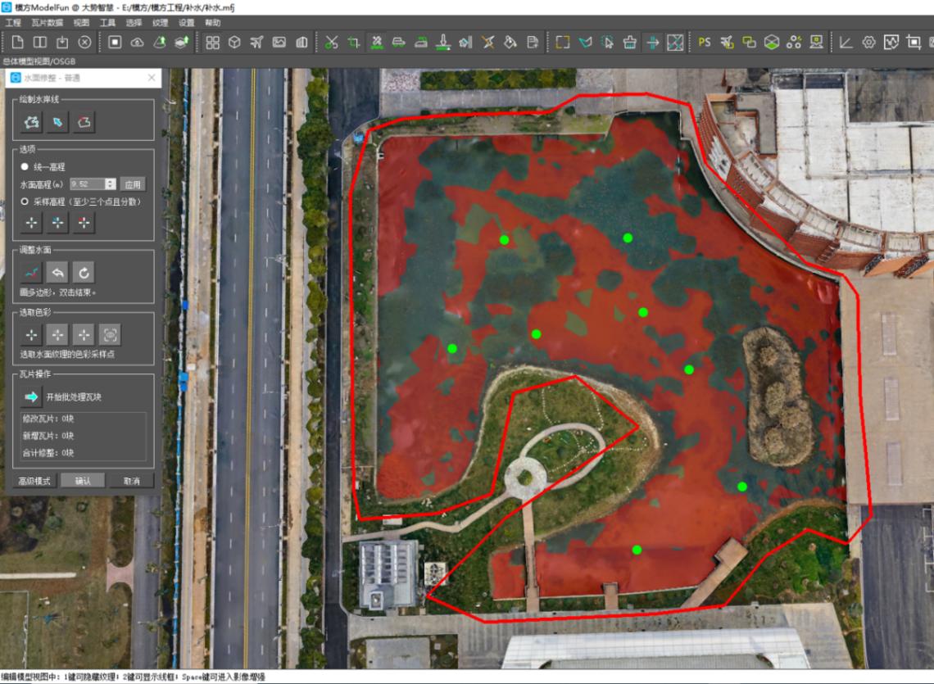The image size is (934, 684).
Task: Click the redo circular arrow in 调整水面
Action: 84,273
